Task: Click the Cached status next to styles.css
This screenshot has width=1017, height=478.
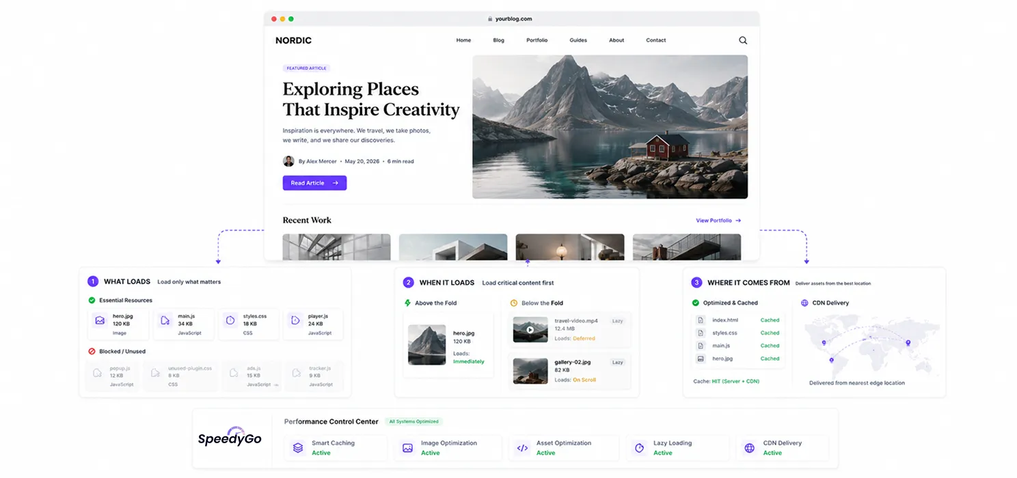Action: click(x=770, y=333)
